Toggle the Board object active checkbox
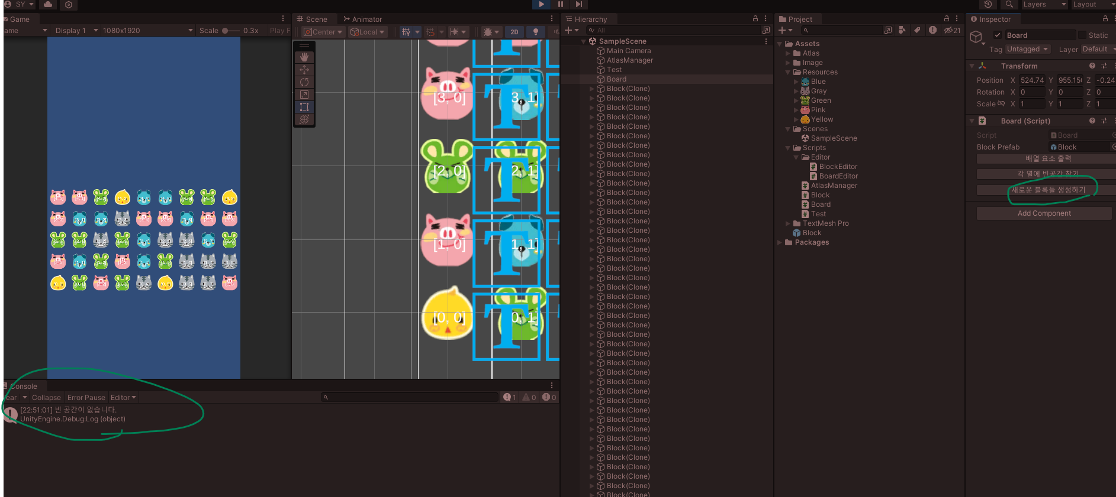 tap(998, 35)
